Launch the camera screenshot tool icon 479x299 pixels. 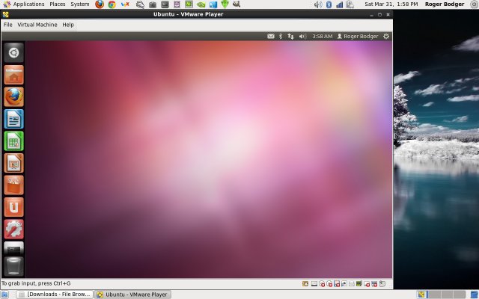coord(153,4)
